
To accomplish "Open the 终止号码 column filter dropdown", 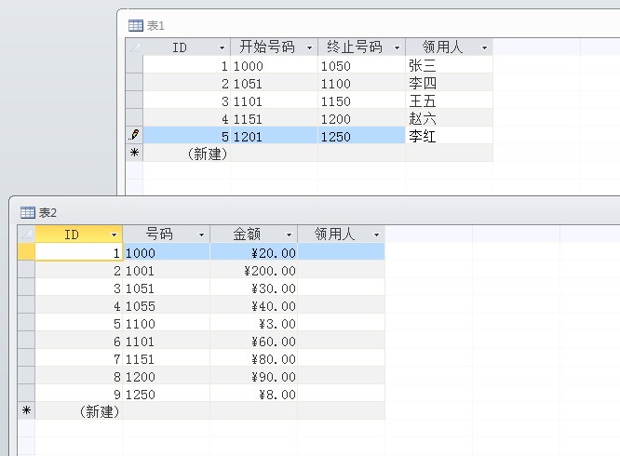I will [x=397, y=47].
